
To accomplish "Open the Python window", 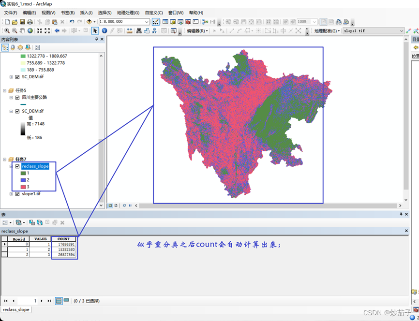I will tap(196, 22).
